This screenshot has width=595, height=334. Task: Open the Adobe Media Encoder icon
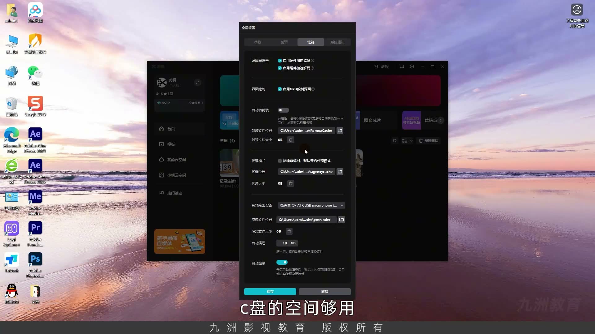pos(35,202)
